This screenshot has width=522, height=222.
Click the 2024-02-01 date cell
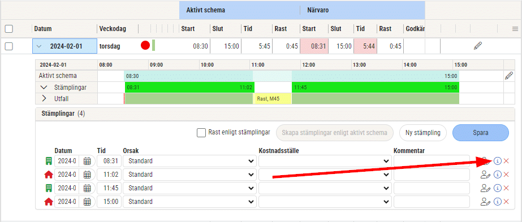(x=64, y=46)
